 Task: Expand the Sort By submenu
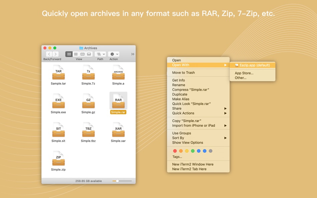click(x=198, y=138)
